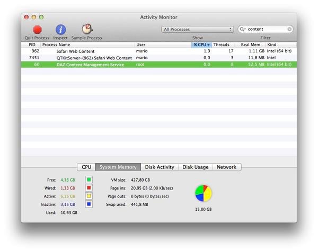
Task: Click the VM size 427,80 GB value
Action: [x=140, y=180]
